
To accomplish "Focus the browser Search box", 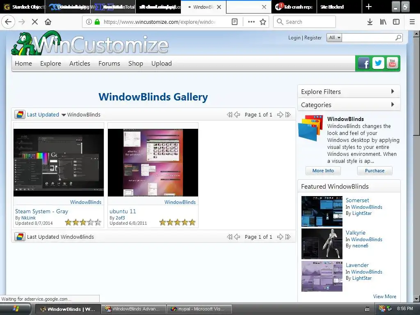I will (x=305, y=22).
